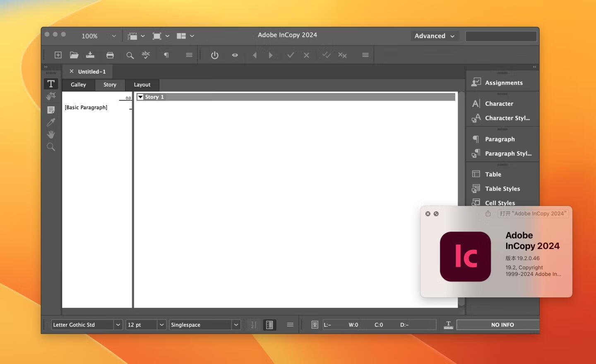Close the Adobe InCopy info popup
The width and height of the screenshot is (596, 364).
tap(428, 214)
